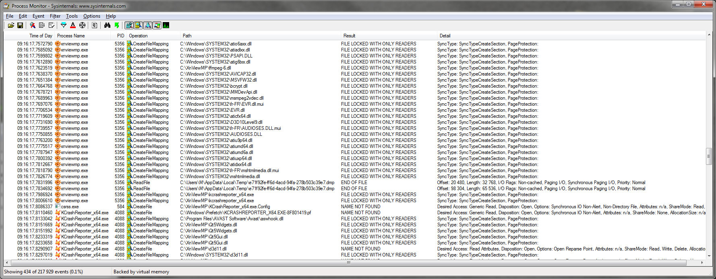The width and height of the screenshot is (716, 279).
Task: Select row with path asvhook.dll
Action: pyautogui.click(x=354, y=219)
